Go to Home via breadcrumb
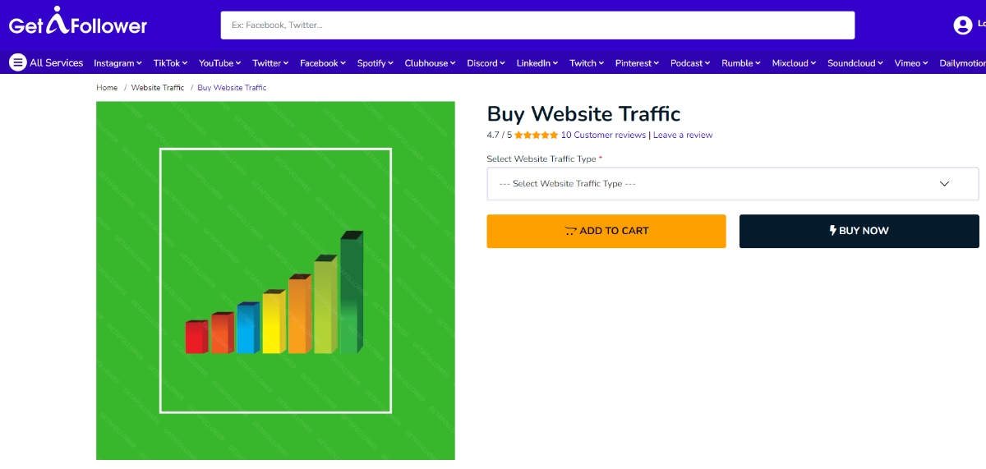 [107, 88]
